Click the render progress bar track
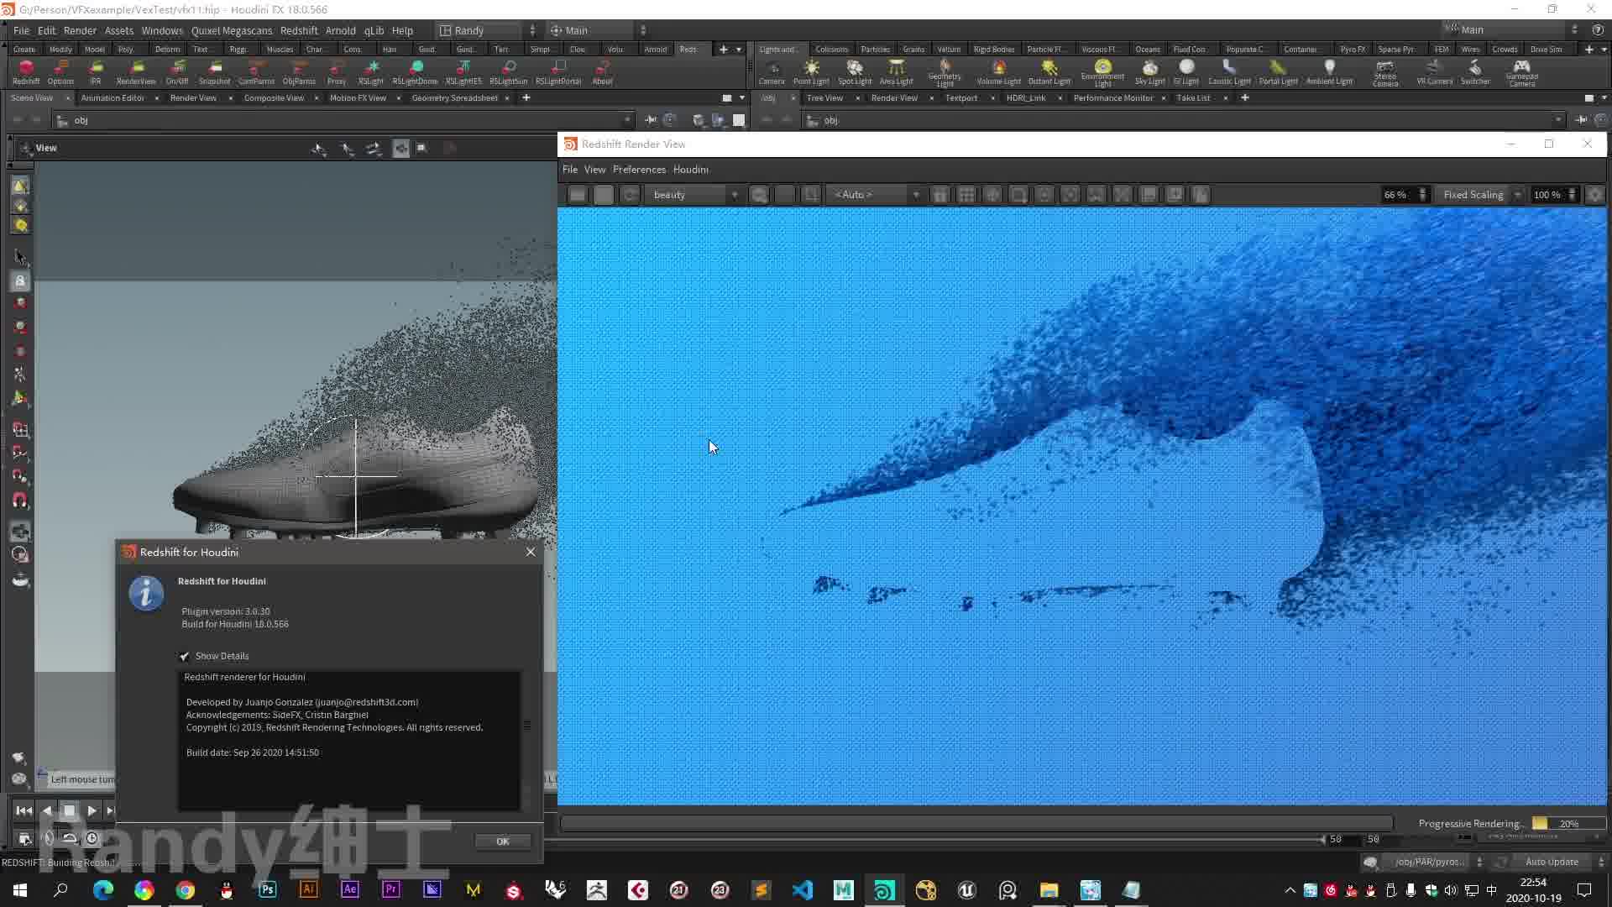Screen dimensions: 1612x907 click(x=976, y=824)
